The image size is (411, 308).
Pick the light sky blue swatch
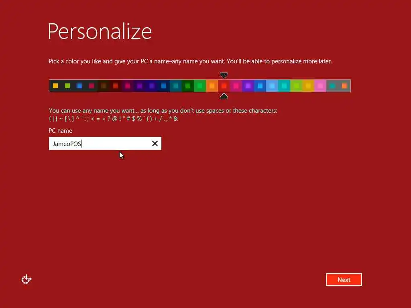click(272, 86)
